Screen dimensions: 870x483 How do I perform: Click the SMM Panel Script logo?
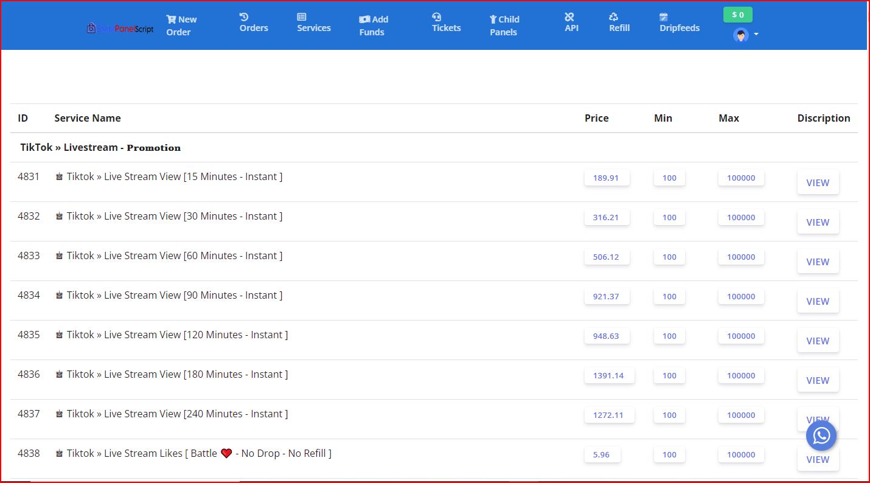point(120,28)
